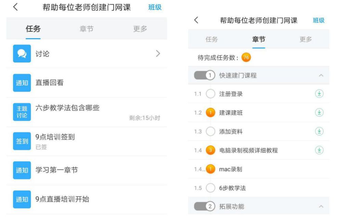Image resolution: width=342 pixels, height=223 pixels.
Task: Collapse the 快速建门课程 chapter
Action: [x=321, y=76]
